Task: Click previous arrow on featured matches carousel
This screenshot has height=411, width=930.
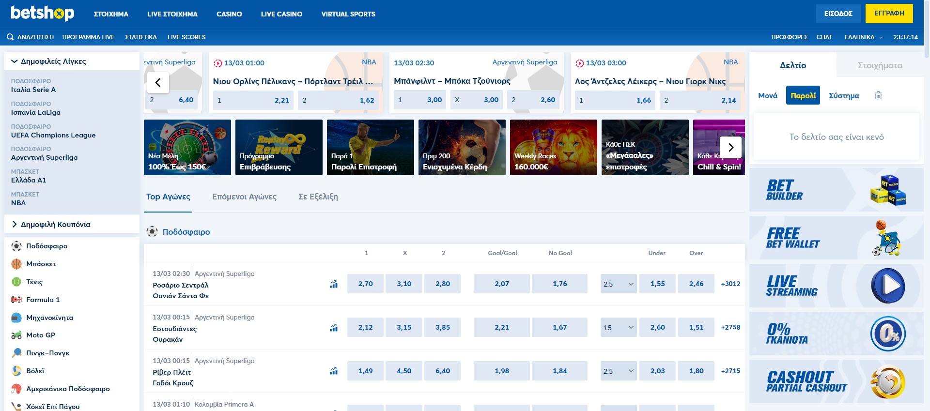Action: 157,82
